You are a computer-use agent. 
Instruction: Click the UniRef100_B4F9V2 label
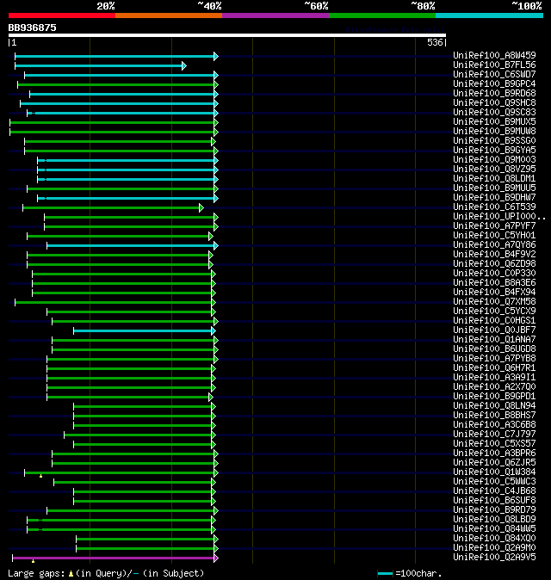494,255
